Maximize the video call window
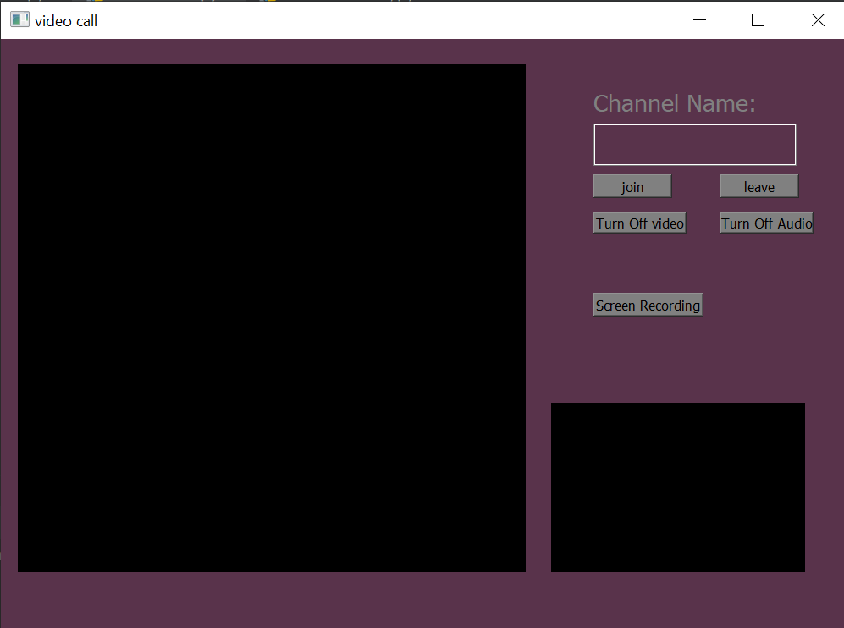844x628 pixels. click(x=758, y=19)
